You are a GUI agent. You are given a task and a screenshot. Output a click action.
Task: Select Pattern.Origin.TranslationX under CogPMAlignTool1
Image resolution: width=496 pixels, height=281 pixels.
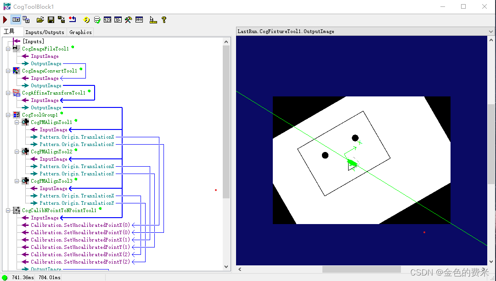77,137
